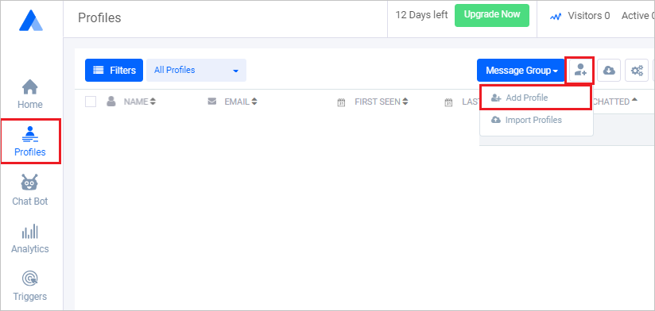Viewport: 655px width, 311px height.
Task: Sort by the EMAIL column
Action: click(x=241, y=102)
